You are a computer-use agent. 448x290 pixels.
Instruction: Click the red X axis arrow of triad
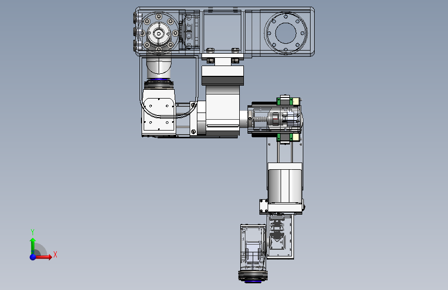click(43, 257)
